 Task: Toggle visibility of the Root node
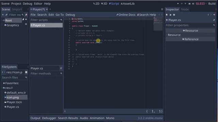coord(26,20)
